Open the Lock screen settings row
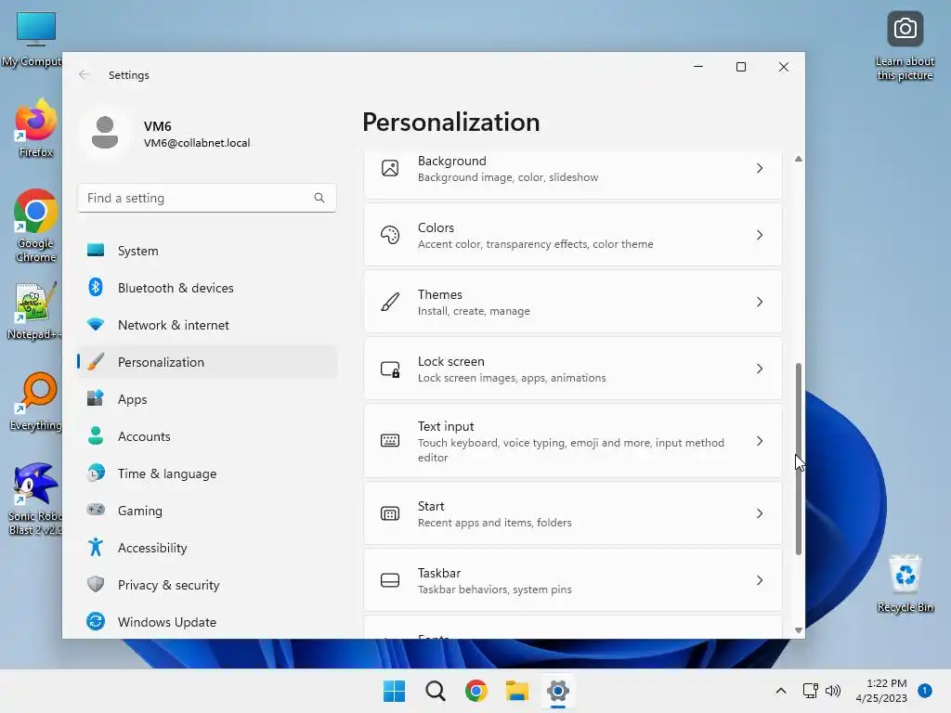This screenshot has height=713, width=951. tap(572, 369)
